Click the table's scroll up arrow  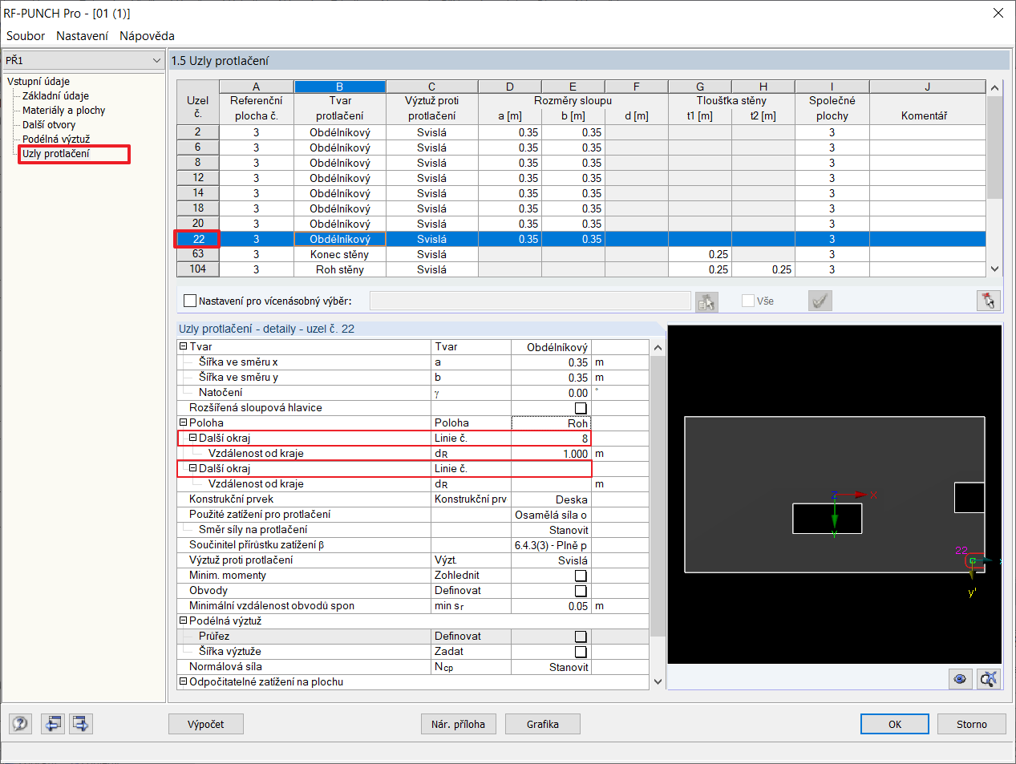(x=995, y=88)
